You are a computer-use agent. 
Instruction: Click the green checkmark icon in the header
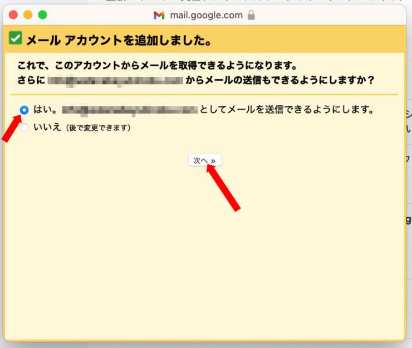click(16, 38)
